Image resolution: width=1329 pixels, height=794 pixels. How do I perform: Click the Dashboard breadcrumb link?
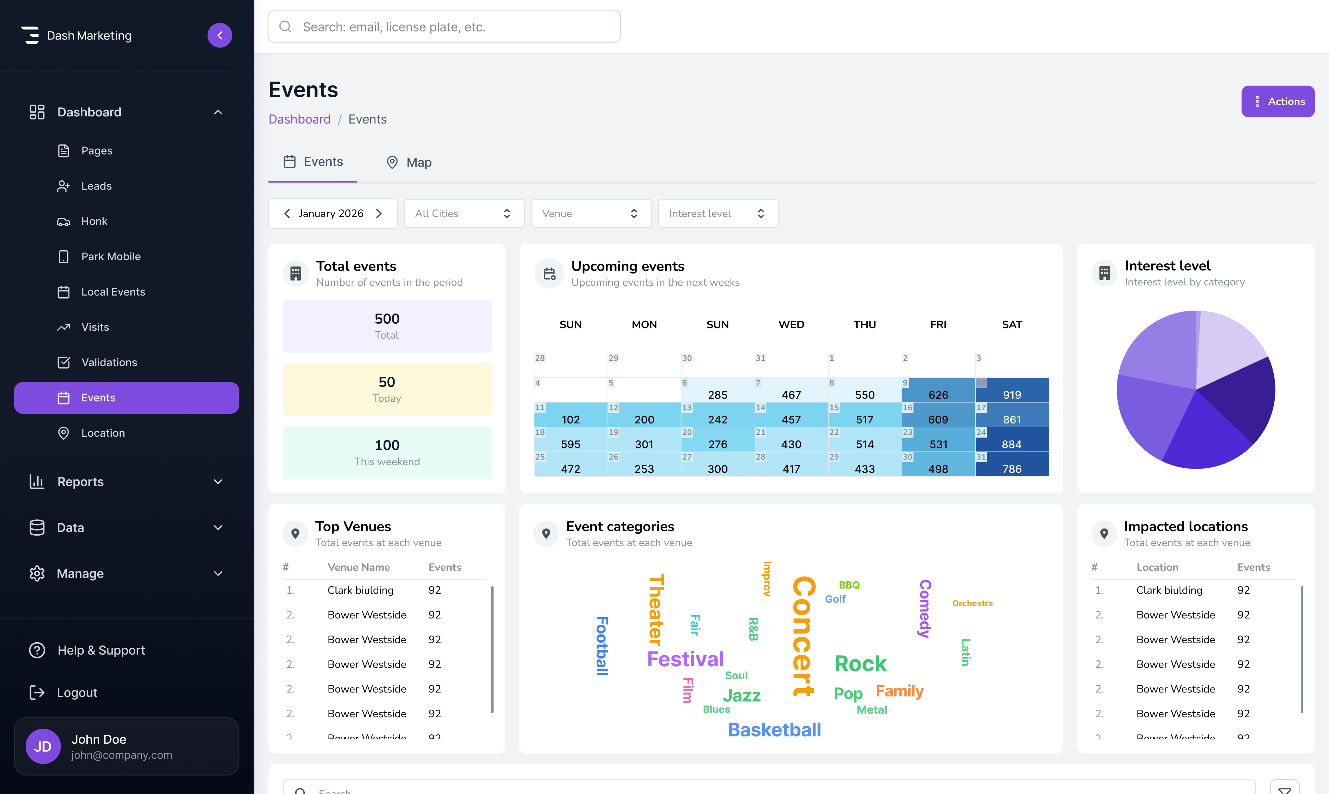pos(299,119)
